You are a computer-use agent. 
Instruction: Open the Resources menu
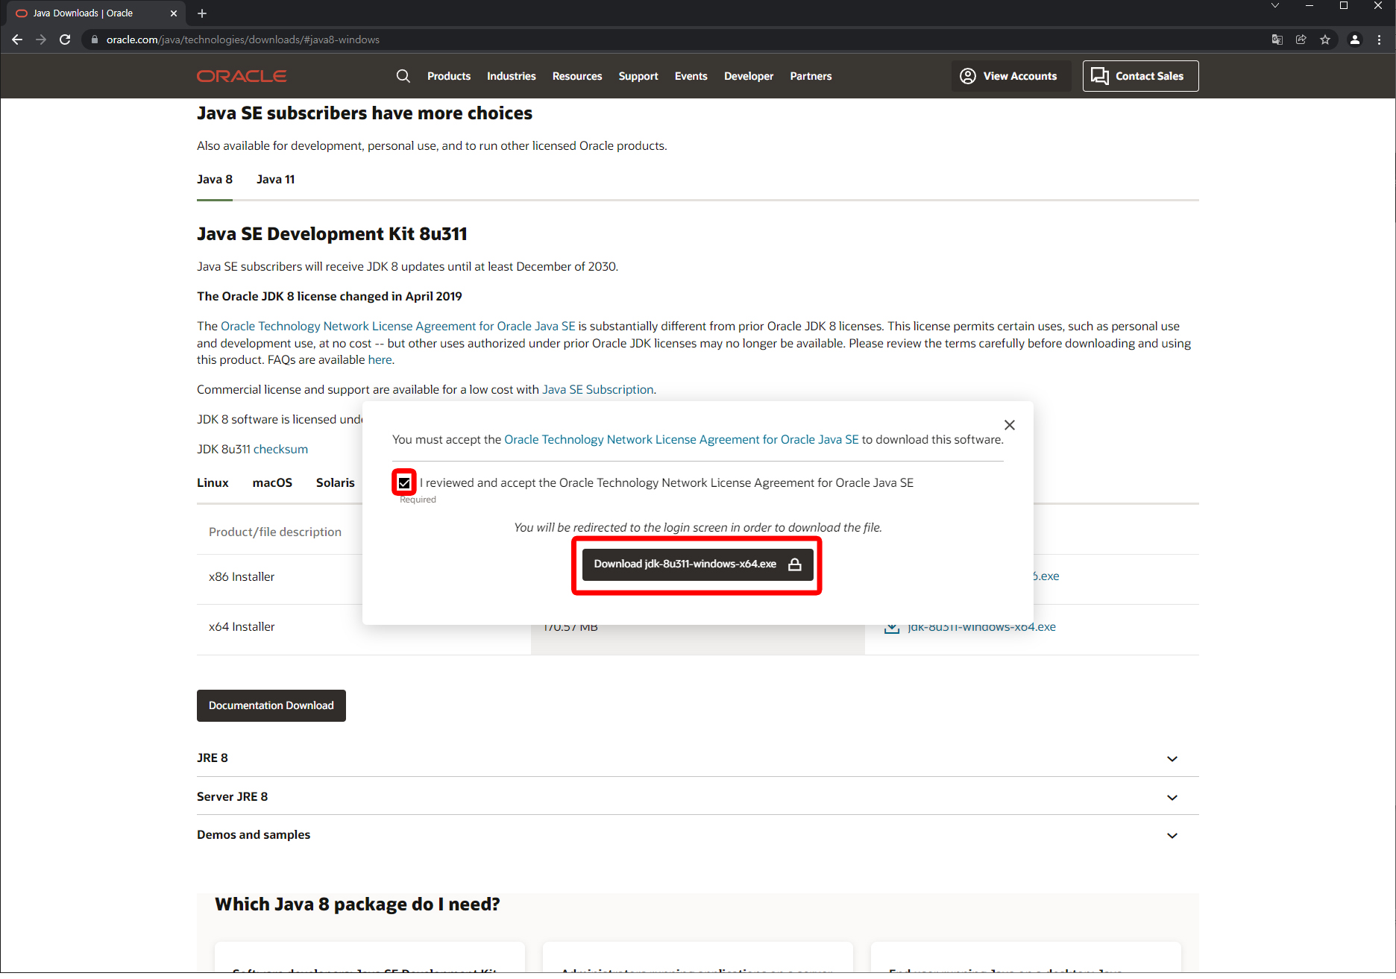pyautogui.click(x=577, y=76)
